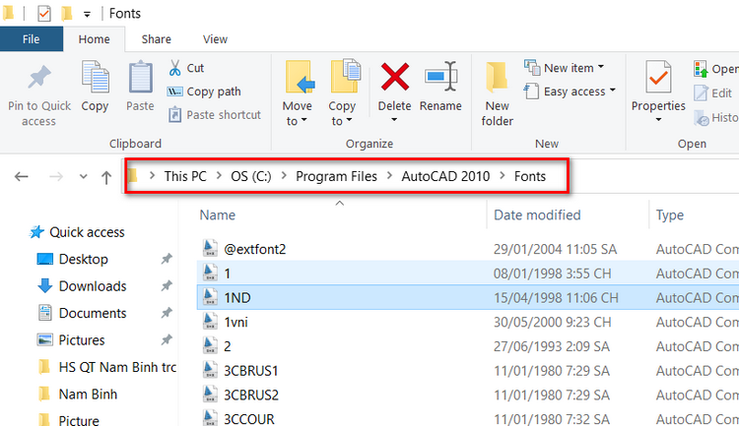Open Downloads in Quick access
Screen dimensions: 739x426
(x=93, y=286)
